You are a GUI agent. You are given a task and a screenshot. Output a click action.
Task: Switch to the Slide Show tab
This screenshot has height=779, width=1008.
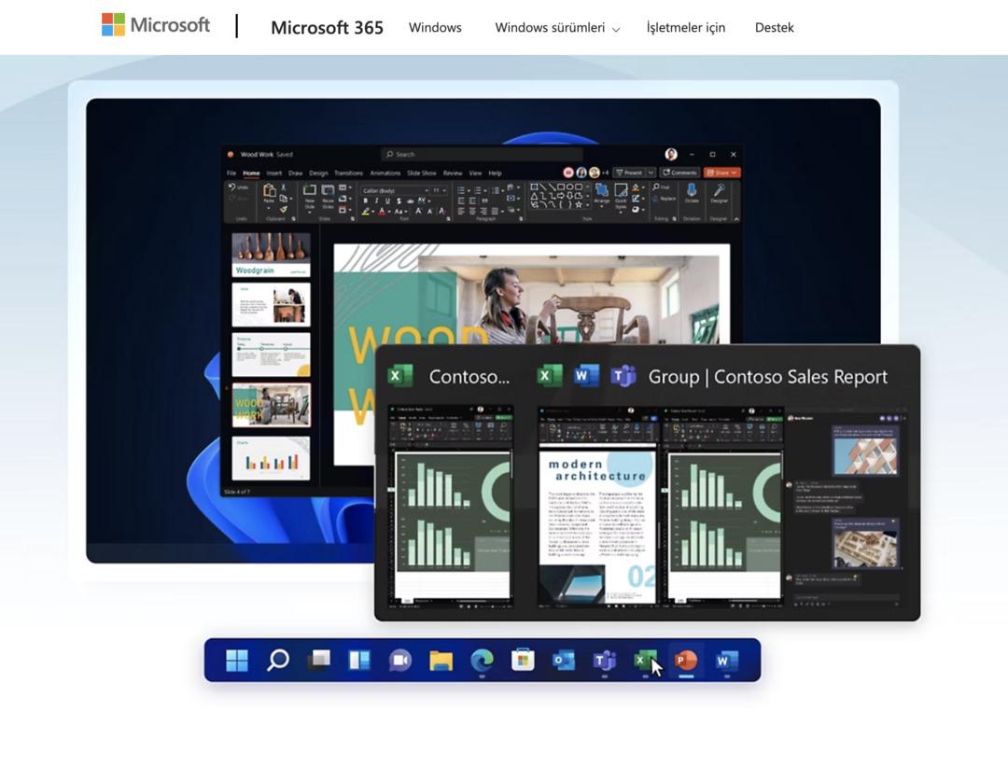click(422, 173)
